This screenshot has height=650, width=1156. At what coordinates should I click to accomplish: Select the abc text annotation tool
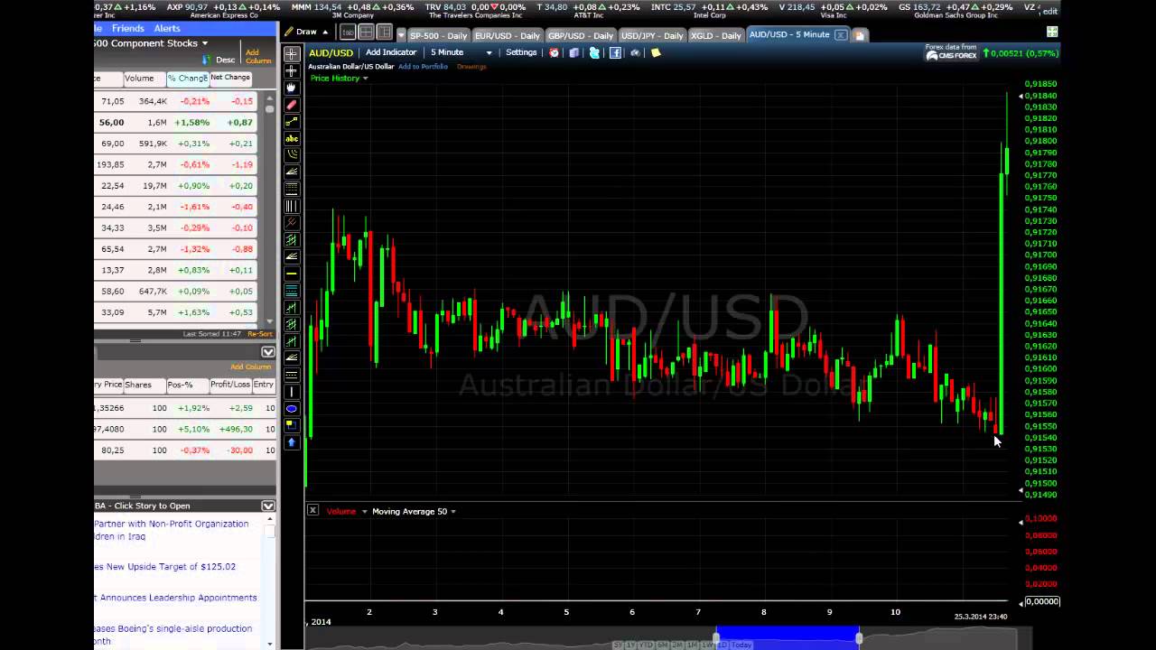click(x=291, y=138)
